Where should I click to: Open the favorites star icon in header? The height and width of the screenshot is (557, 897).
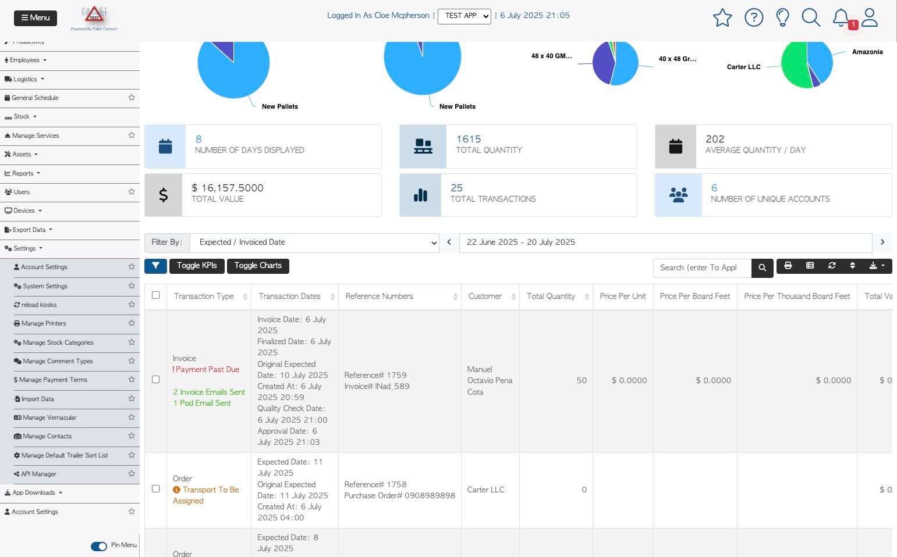pyautogui.click(x=722, y=17)
